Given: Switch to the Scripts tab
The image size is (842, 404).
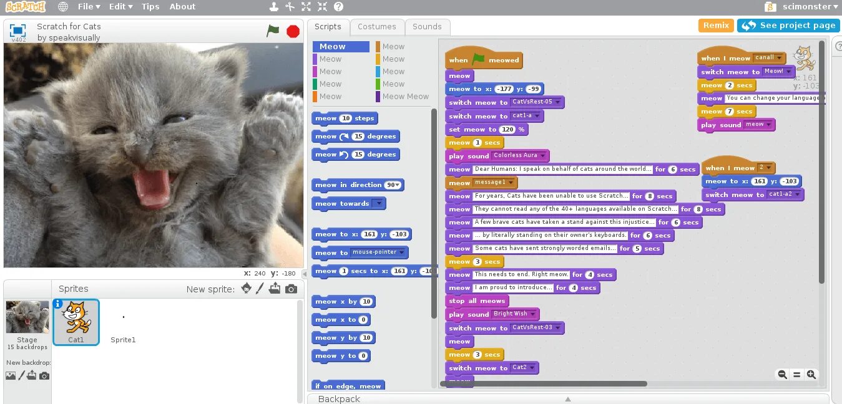Looking at the screenshot, I should (328, 27).
